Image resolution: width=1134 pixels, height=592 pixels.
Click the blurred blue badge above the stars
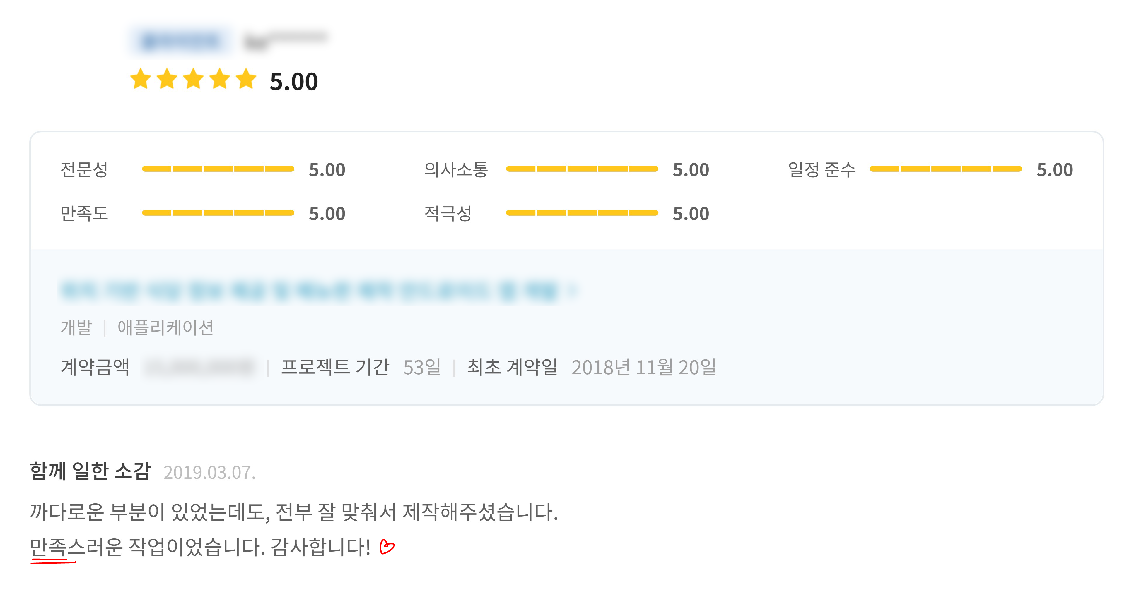pyautogui.click(x=181, y=41)
